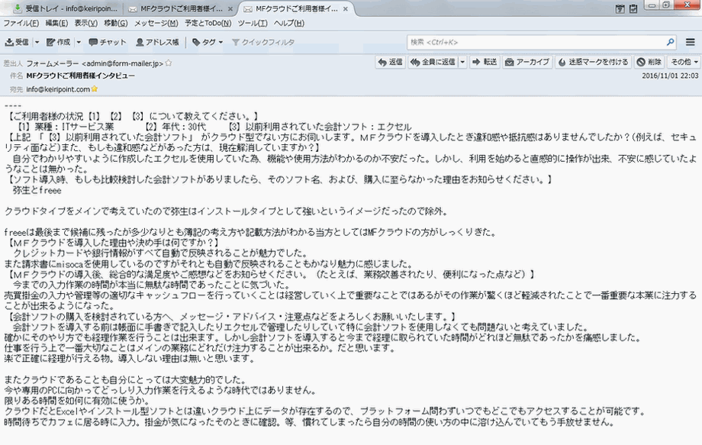The image size is (702, 445).
Task: Open the Reply All (全員に返信) dropdown
Action: [462, 62]
